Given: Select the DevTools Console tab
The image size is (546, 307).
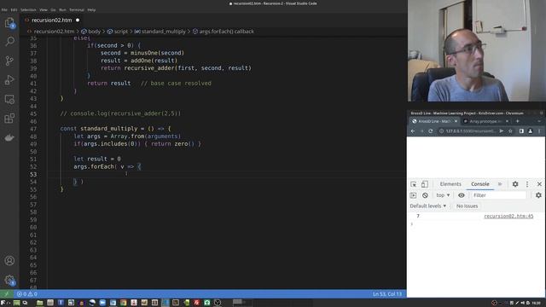Looking at the screenshot, I should tap(479, 184).
